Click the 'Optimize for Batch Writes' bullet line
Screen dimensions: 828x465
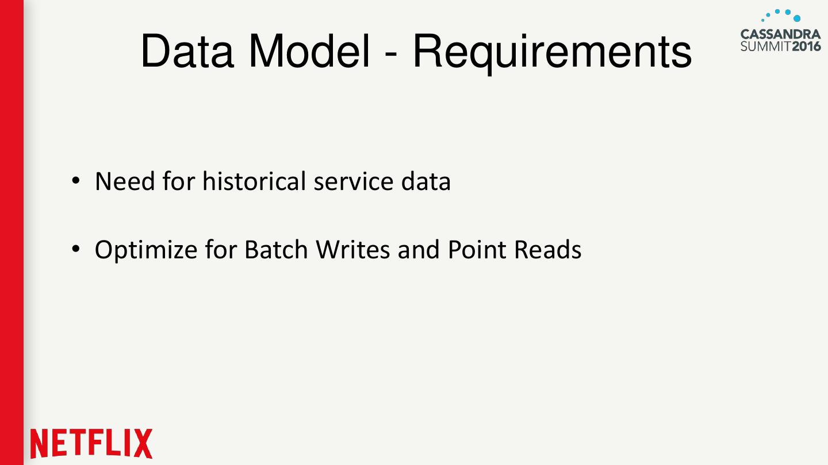(x=338, y=250)
